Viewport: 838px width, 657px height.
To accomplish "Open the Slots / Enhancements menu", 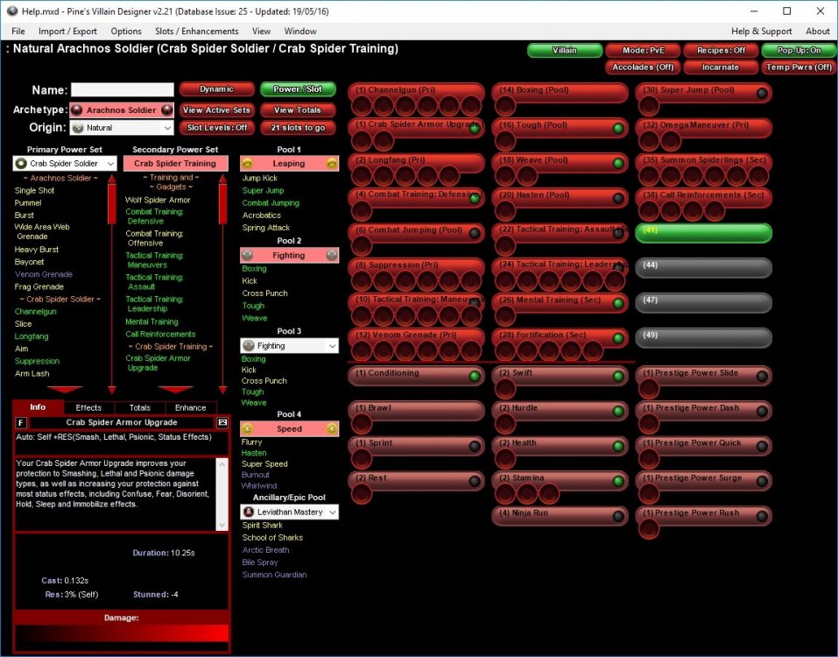I will [197, 32].
